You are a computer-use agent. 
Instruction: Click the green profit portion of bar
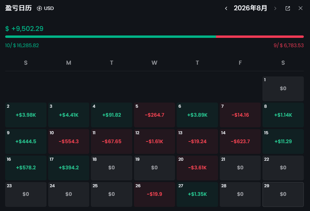[110, 36]
